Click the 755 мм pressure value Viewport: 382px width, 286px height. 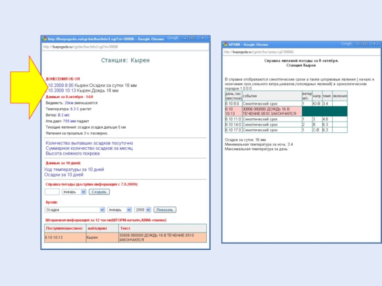[x=69, y=122]
